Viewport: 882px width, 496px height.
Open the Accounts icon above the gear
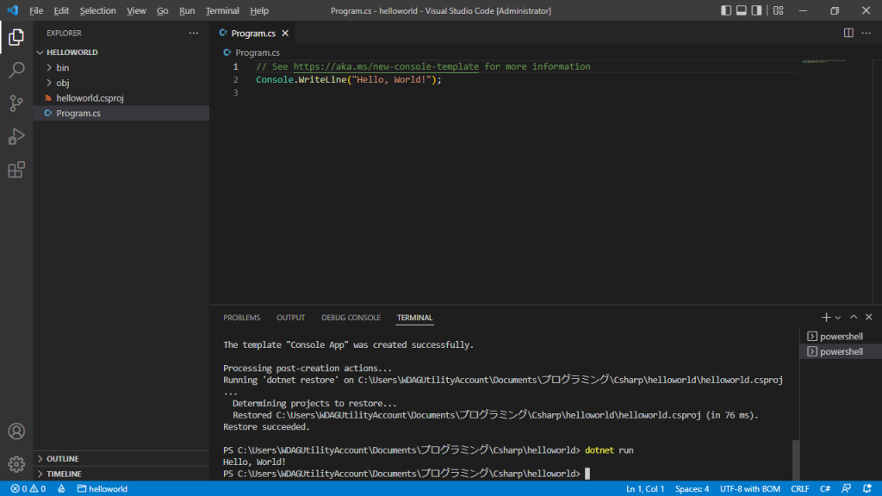point(16,431)
